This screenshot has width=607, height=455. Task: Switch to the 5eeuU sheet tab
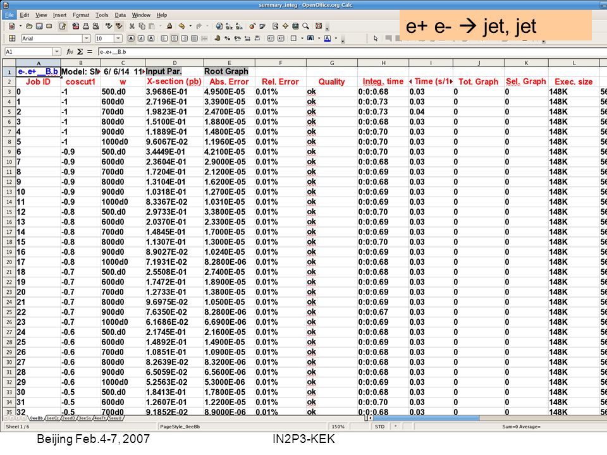pyautogui.click(x=115, y=418)
